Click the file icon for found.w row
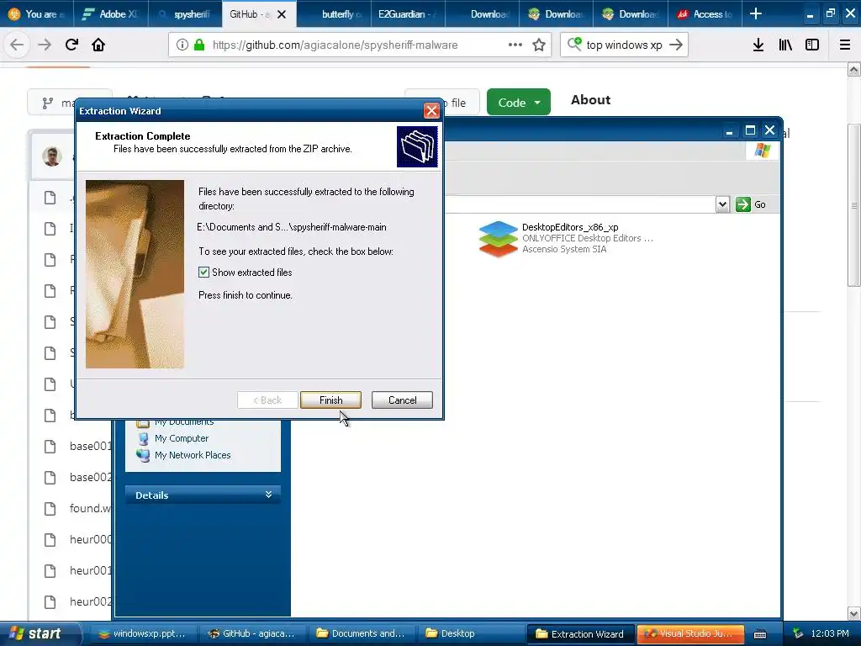 click(50, 509)
